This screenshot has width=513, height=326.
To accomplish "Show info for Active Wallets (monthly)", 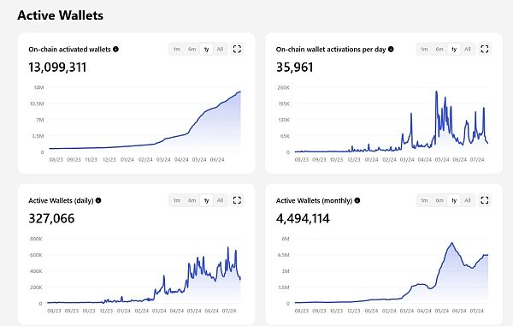I will pos(357,200).
